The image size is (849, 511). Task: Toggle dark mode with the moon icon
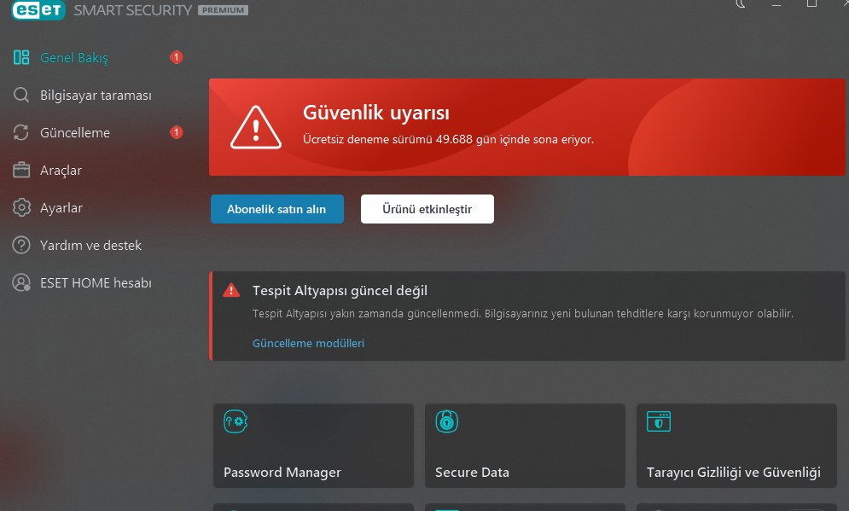coord(741,4)
